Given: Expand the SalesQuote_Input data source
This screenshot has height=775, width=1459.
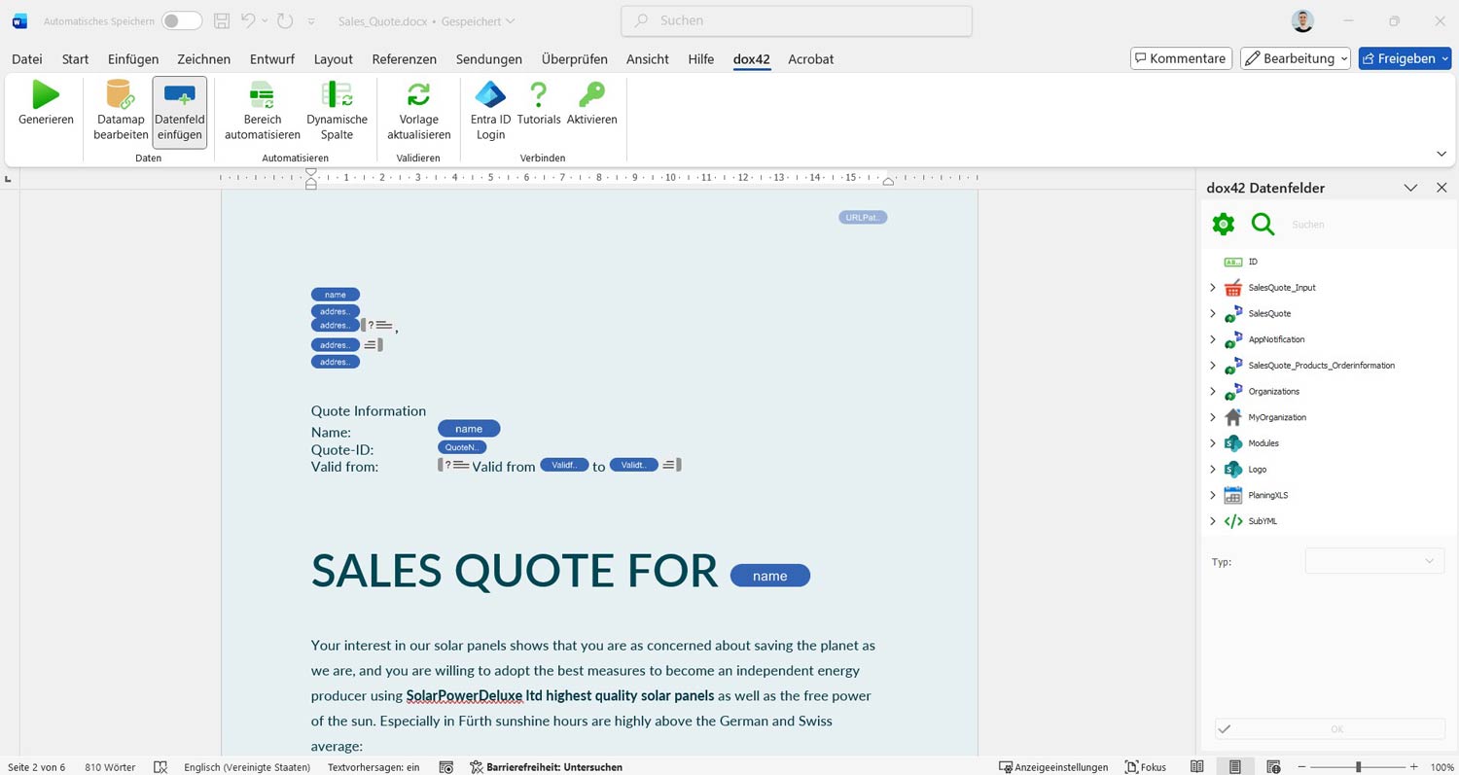Looking at the screenshot, I should (1212, 287).
